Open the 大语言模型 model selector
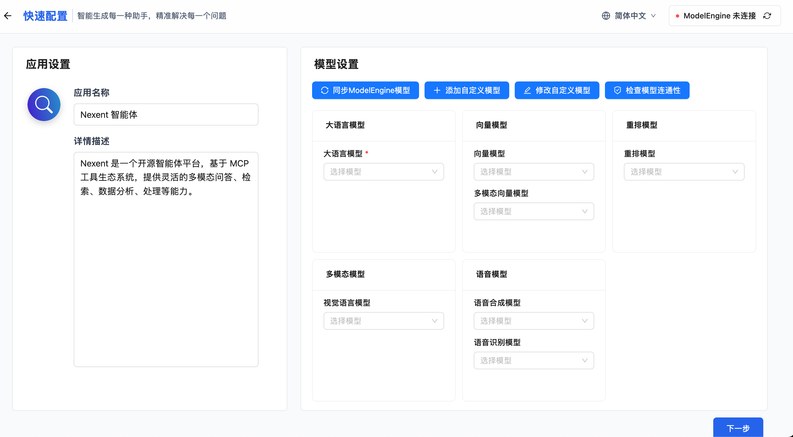 383,172
